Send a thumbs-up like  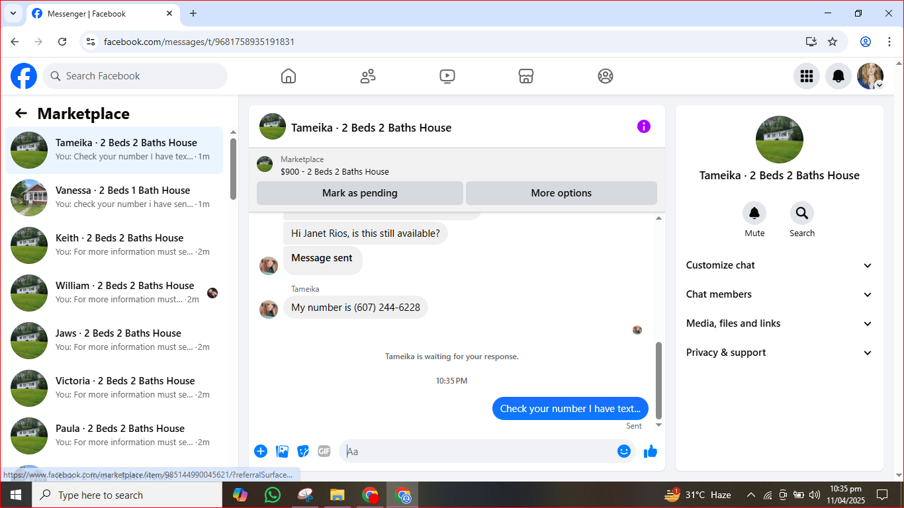point(651,451)
